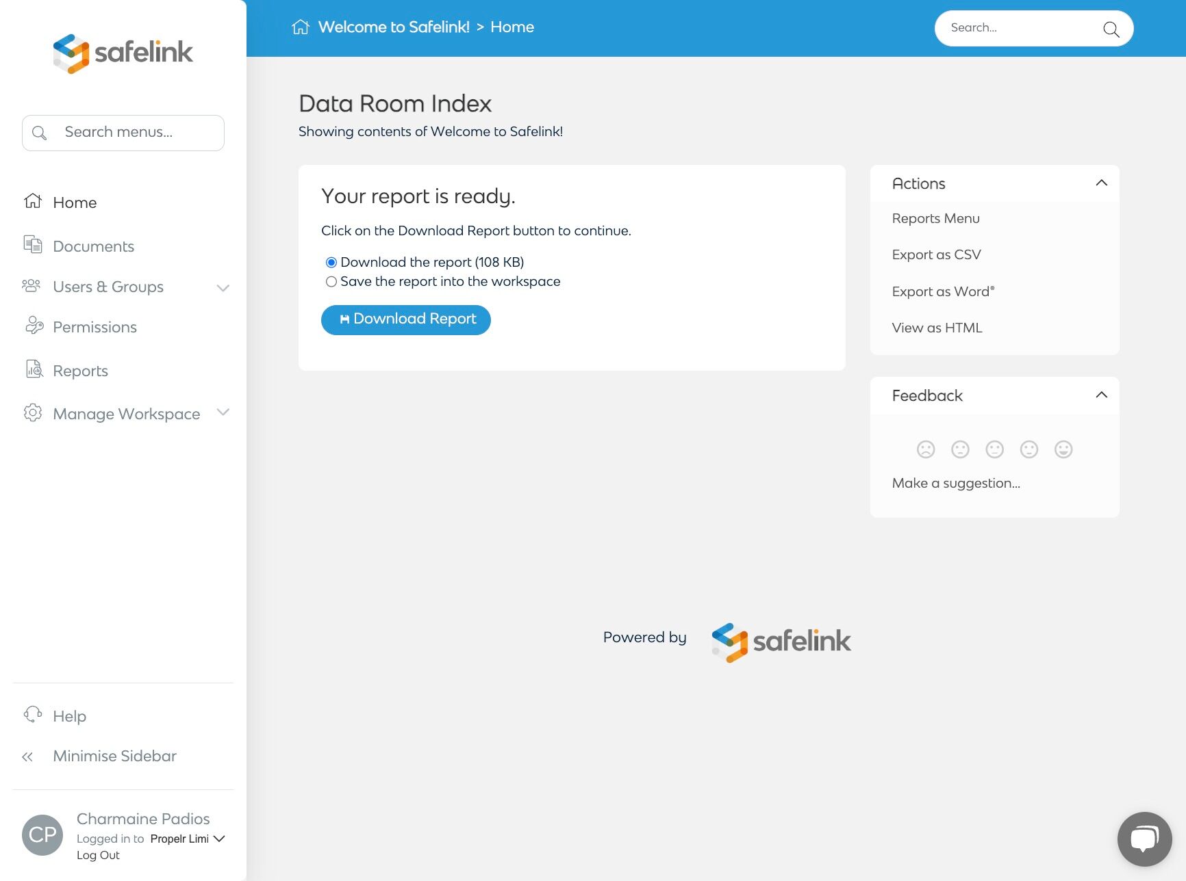
Task: Collapse the Actions panel
Action: [1101, 183]
